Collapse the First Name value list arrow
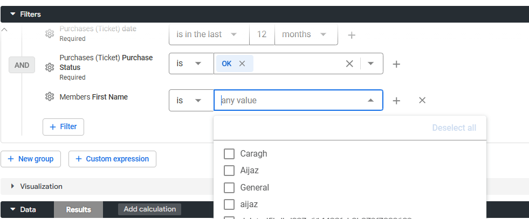529x219 pixels. (x=371, y=100)
